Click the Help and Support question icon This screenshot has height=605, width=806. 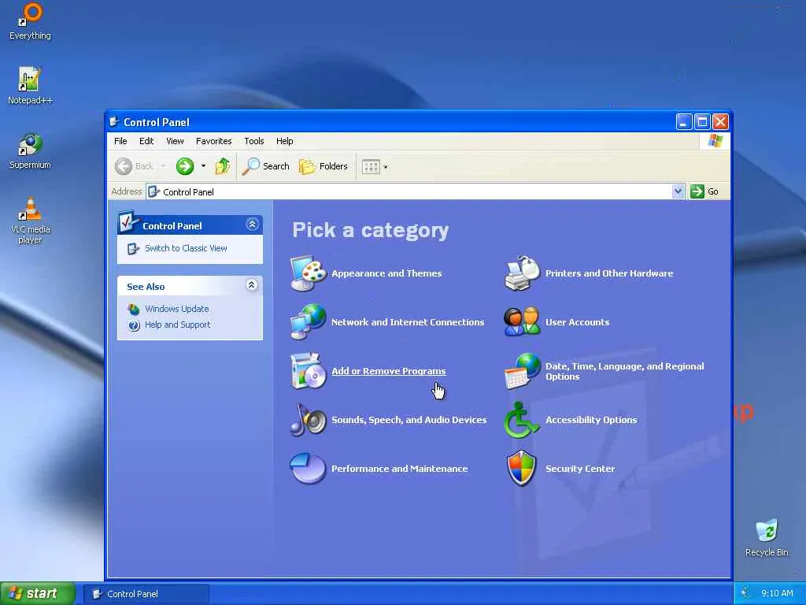[134, 325]
